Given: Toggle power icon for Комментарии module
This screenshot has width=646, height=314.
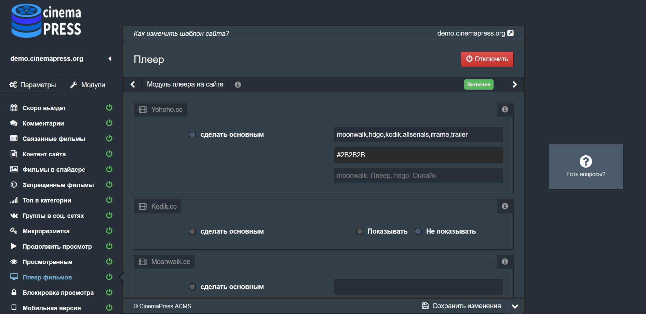Looking at the screenshot, I should [109, 123].
